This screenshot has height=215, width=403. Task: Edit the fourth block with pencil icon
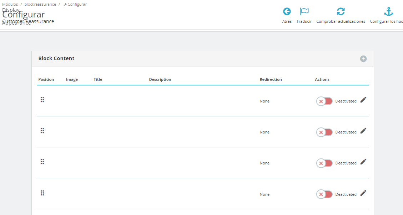click(x=363, y=193)
